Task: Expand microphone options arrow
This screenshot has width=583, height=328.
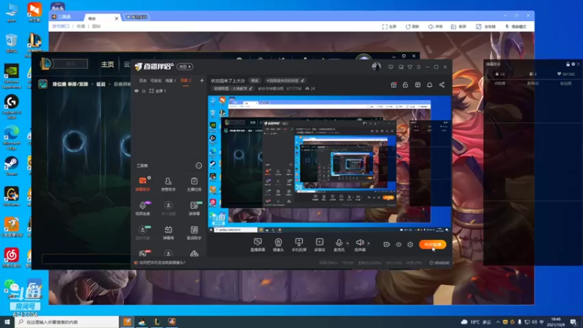Action: pyautogui.click(x=348, y=243)
